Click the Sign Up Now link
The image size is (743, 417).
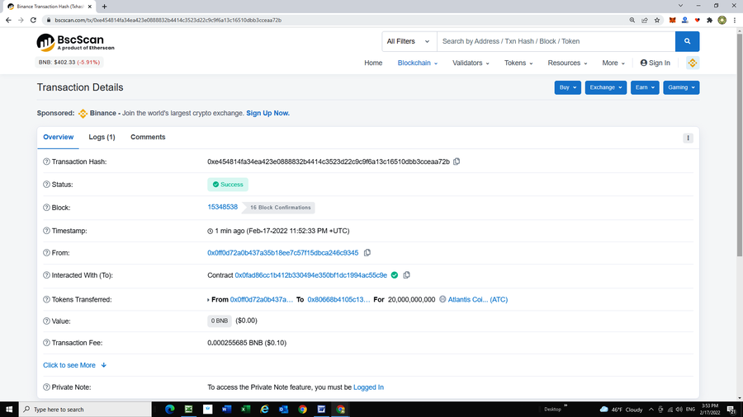click(267, 113)
